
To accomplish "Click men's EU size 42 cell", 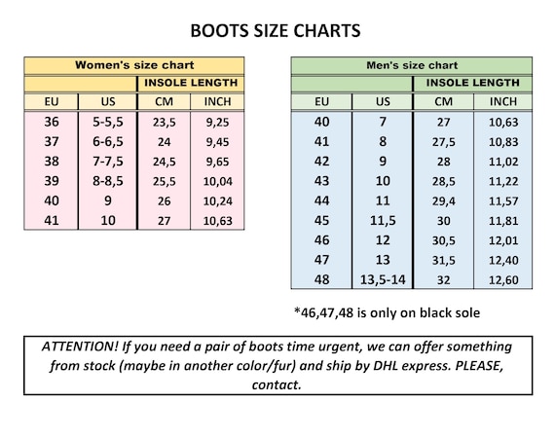I will click(321, 162).
